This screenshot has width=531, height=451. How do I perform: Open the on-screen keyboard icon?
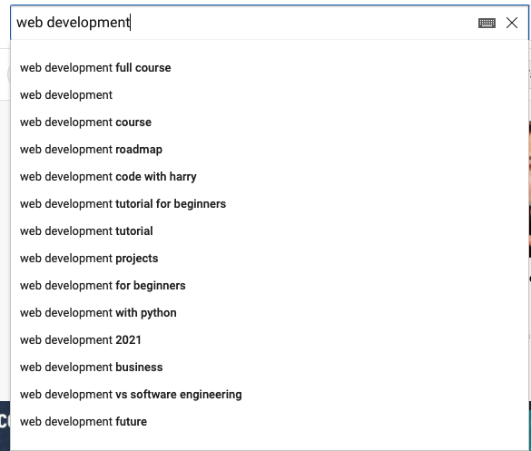[487, 23]
